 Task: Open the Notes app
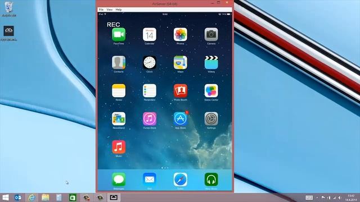[119, 91]
